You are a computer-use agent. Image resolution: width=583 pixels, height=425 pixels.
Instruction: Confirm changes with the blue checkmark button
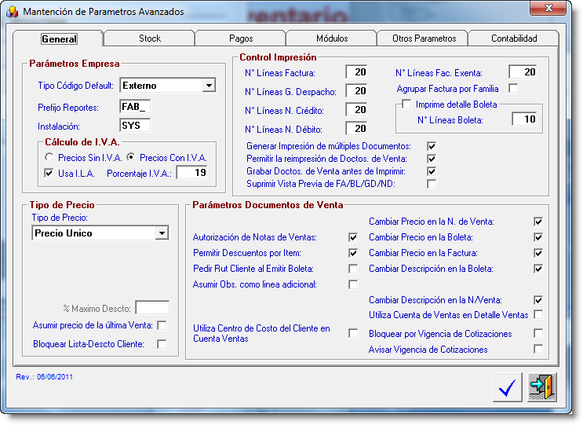[508, 387]
